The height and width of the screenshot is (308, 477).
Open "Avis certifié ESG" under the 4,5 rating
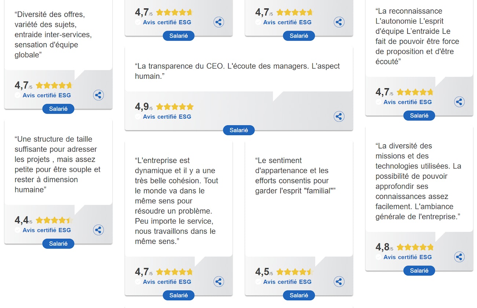287,282
